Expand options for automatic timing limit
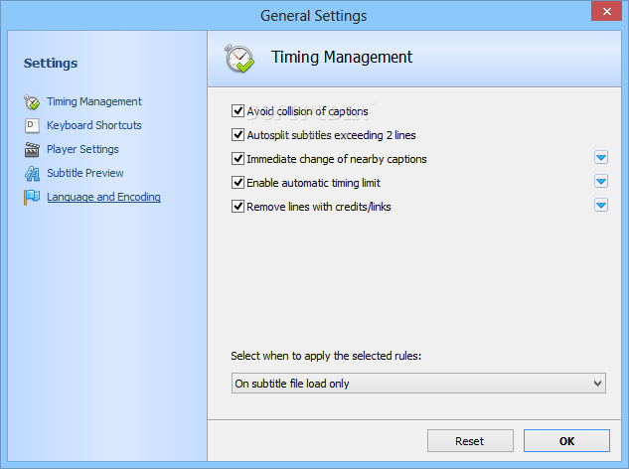Image resolution: width=629 pixels, height=469 pixels. point(601,182)
